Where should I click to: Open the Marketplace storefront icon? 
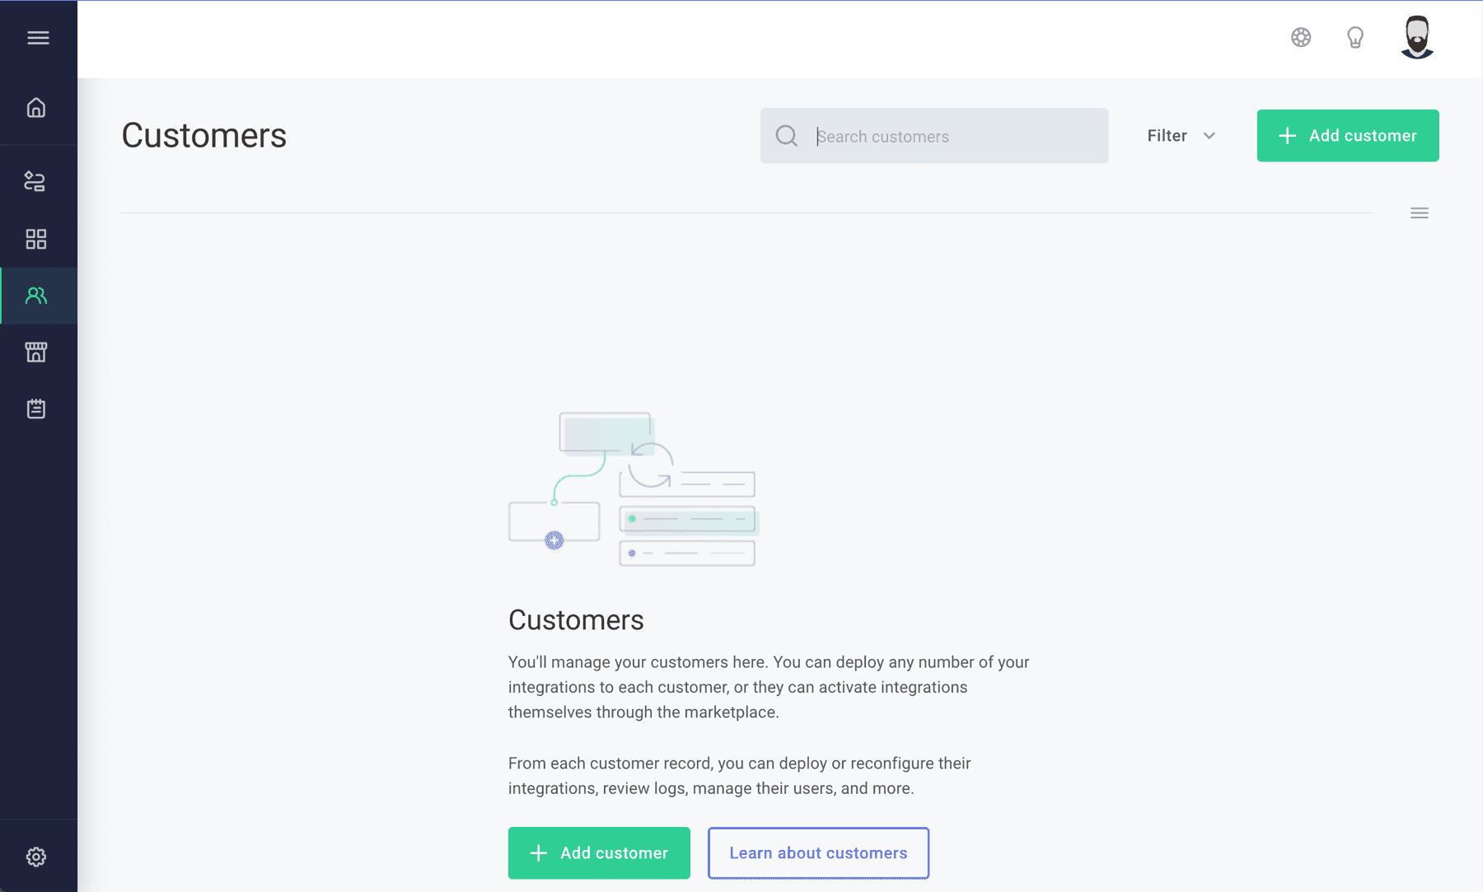[x=37, y=352]
